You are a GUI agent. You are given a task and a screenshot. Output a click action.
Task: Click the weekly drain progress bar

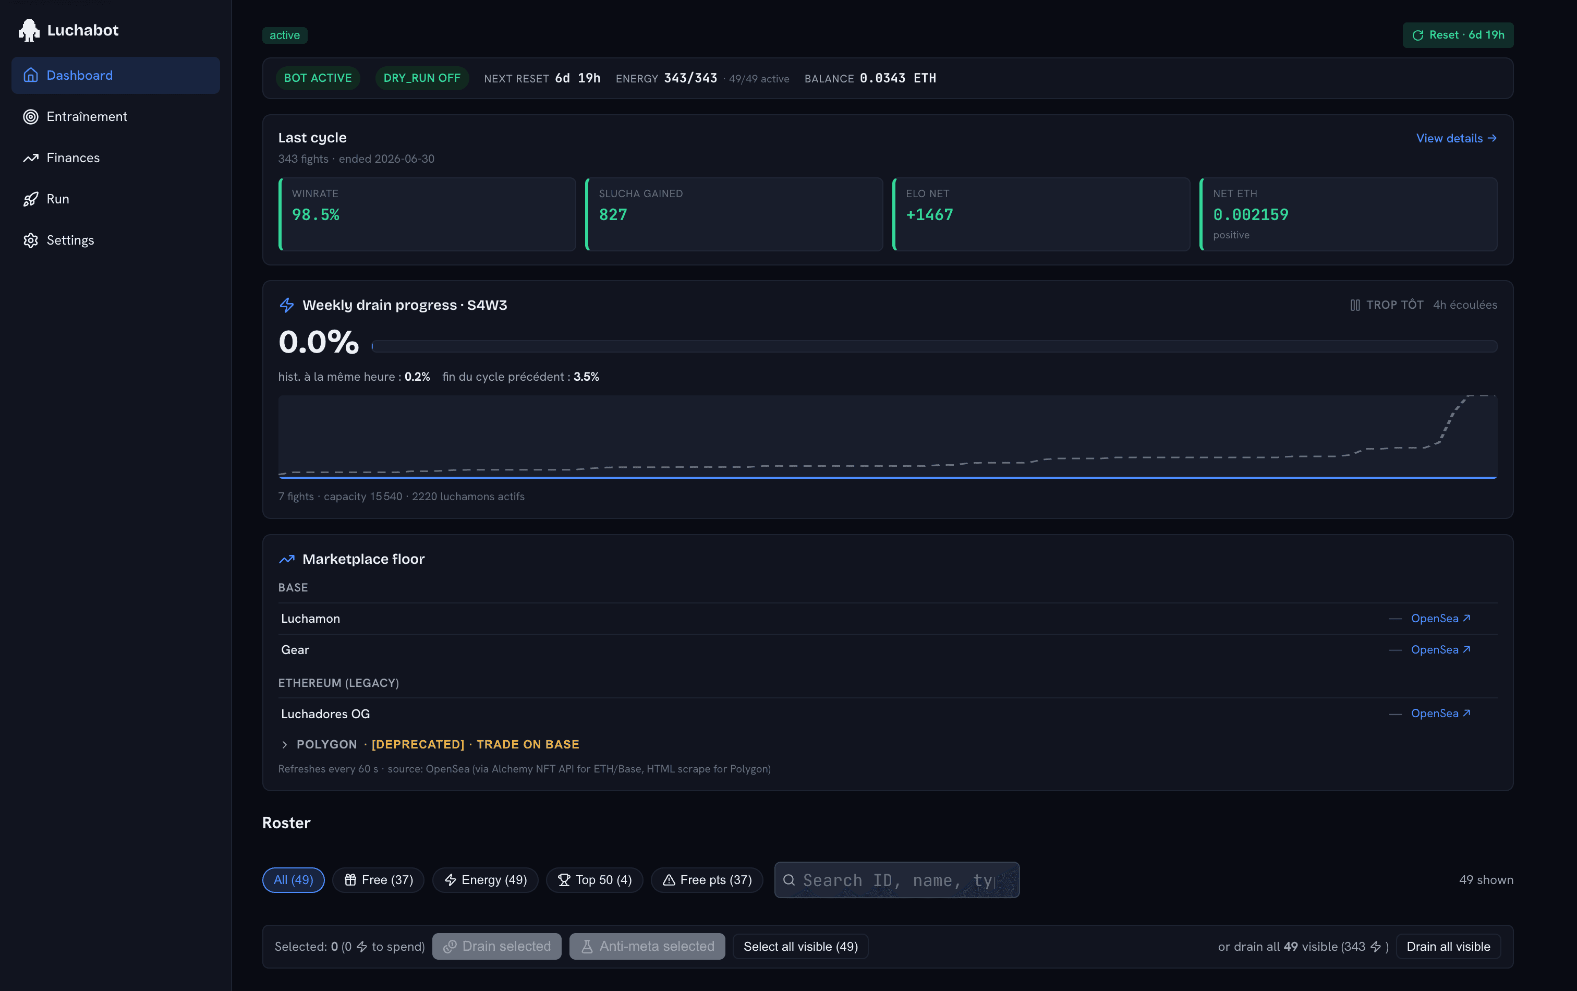934,346
